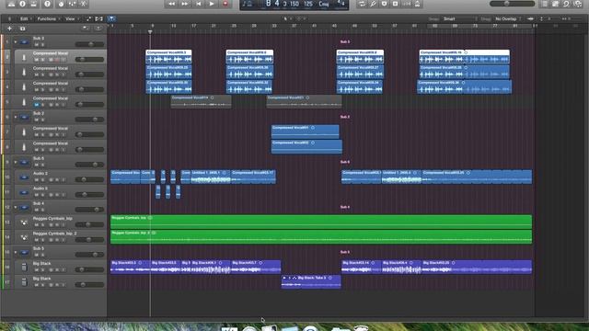The width and height of the screenshot is (589, 331).
Task: Collapse the Sub 5 track stack triangle
Action: tap(16, 252)
